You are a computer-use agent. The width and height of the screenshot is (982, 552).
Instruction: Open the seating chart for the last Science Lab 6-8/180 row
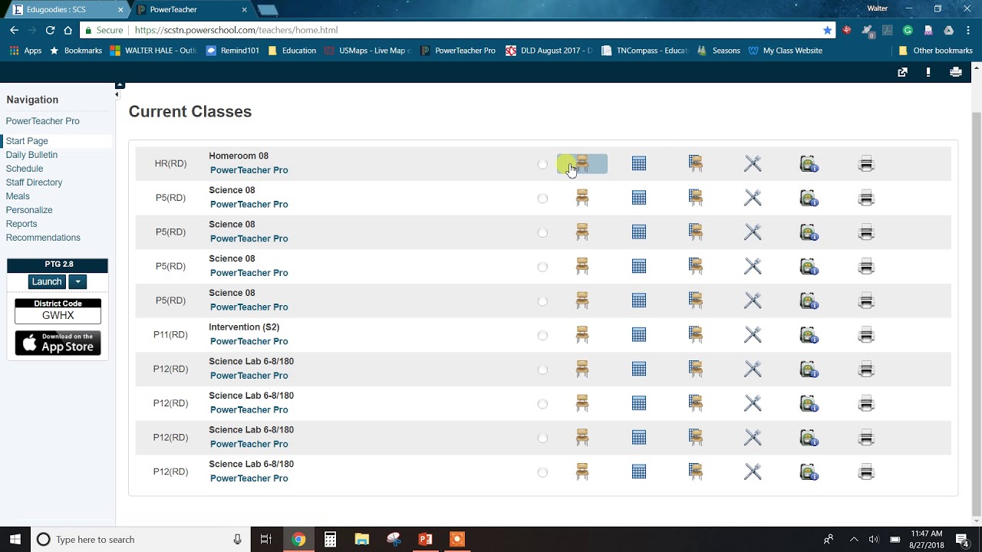click(x=696, y=472)
